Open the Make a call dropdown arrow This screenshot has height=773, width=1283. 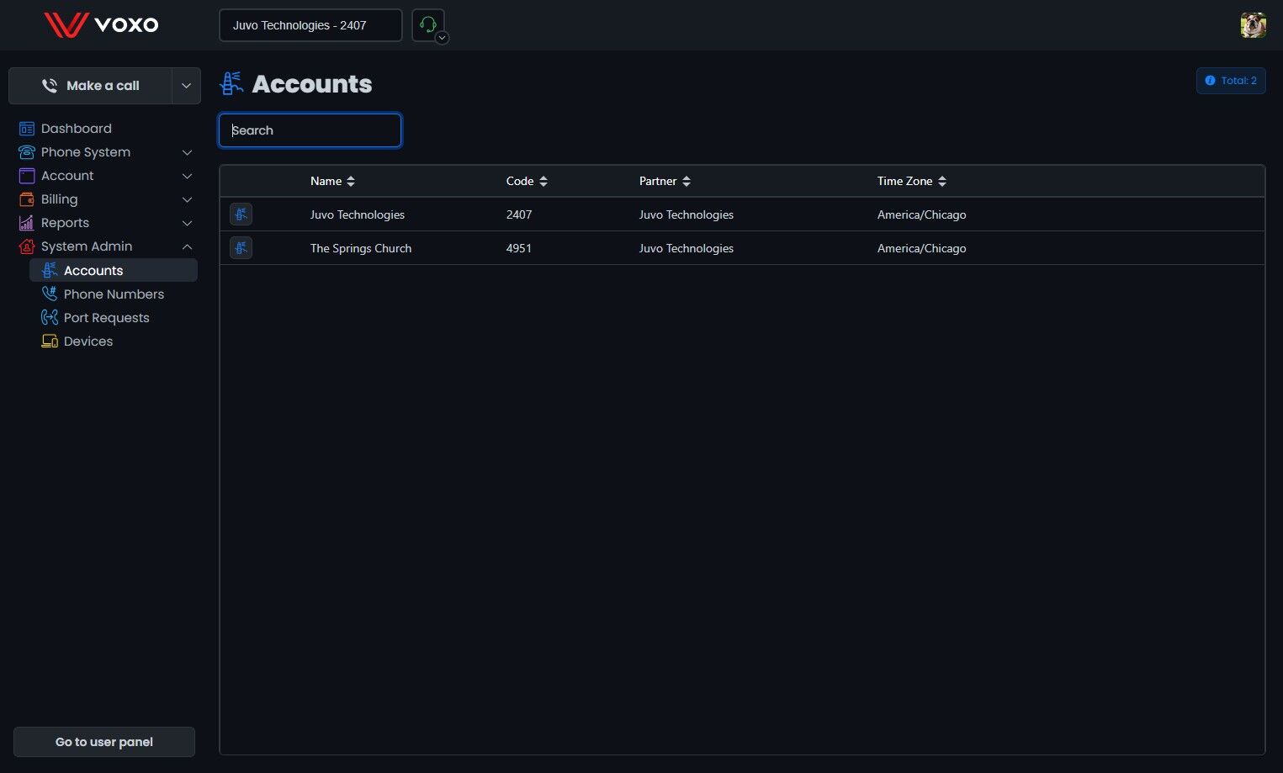pyautogui.click(x=186, y=86)
